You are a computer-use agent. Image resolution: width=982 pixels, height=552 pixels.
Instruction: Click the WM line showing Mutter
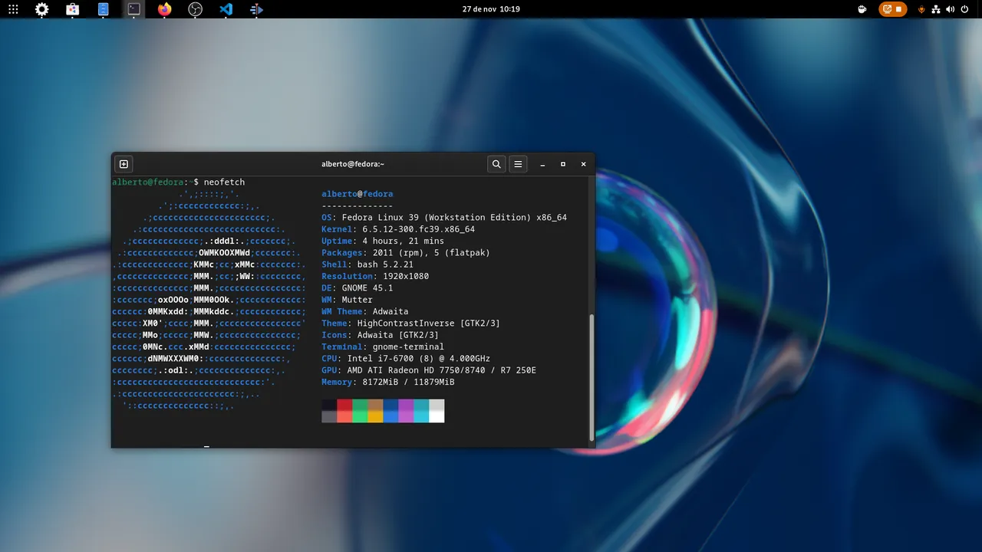tap(347, 300)
